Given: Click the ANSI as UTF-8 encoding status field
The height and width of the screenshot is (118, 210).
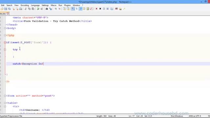Looking at the screenshot, I should (195, 116).
